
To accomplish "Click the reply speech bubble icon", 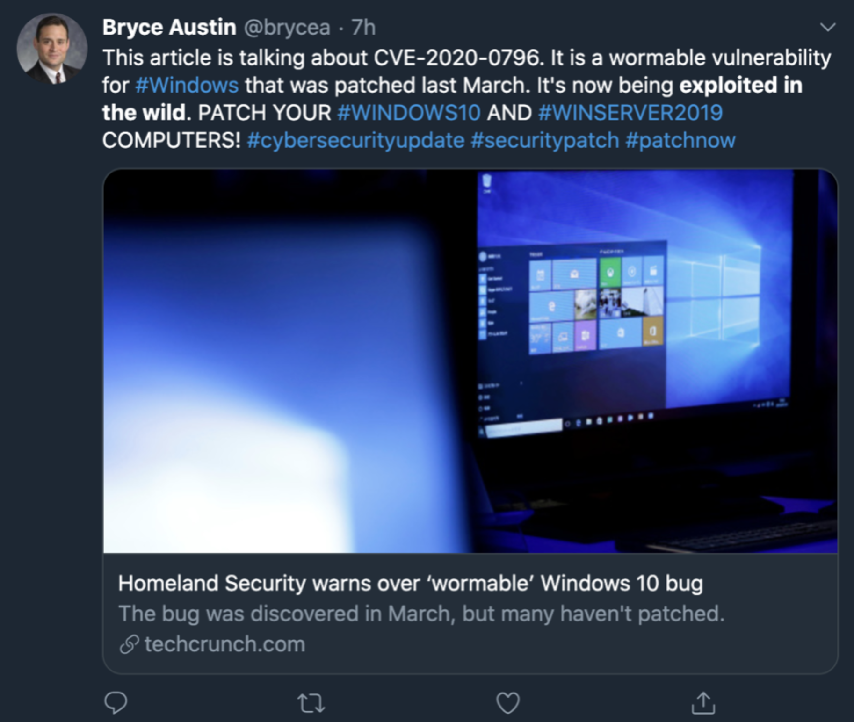I will pos(116,702).
